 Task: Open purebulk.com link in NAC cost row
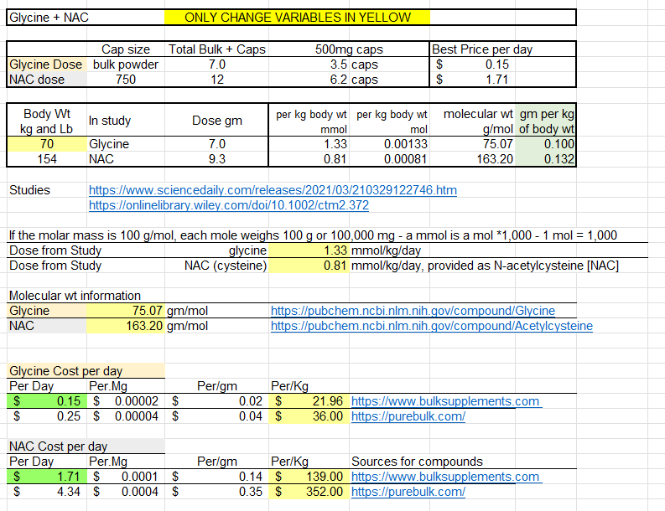(x=408, y=492)
